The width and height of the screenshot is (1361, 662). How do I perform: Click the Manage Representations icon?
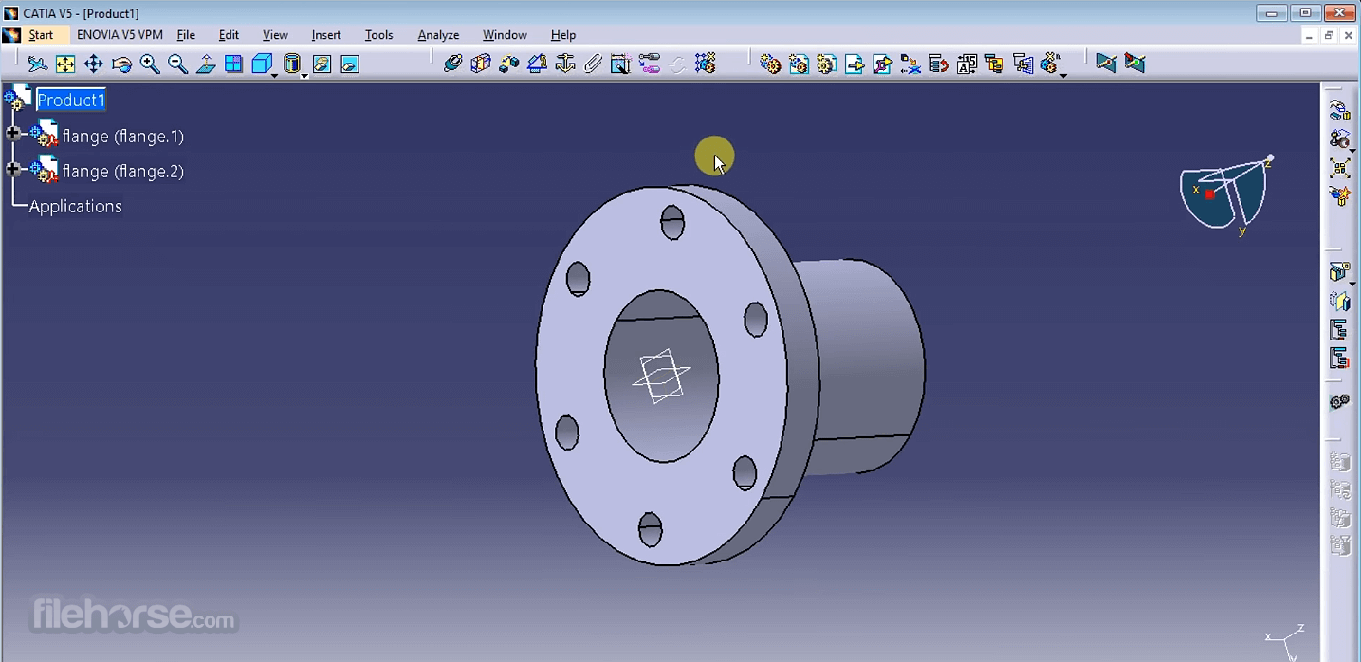pyautogui.click(x=1022, y=64)
